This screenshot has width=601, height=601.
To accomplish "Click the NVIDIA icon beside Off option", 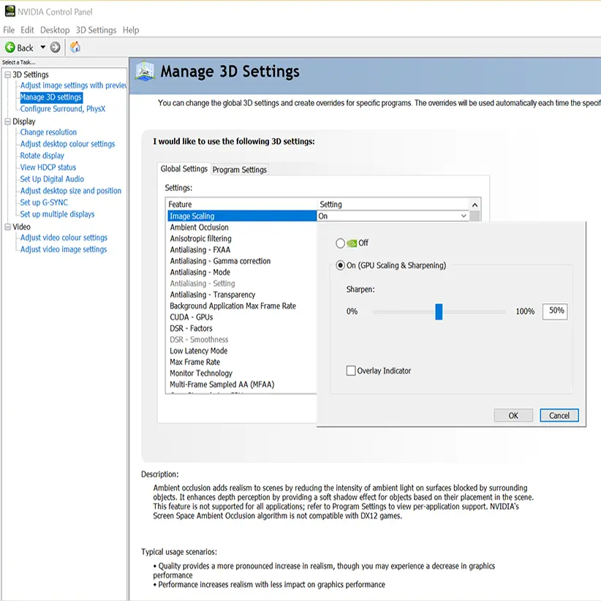I will [x=352, y=243].
